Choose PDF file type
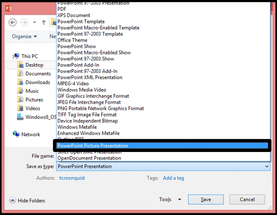Screen dimensions: 277x215 click(x=163, y=9)
